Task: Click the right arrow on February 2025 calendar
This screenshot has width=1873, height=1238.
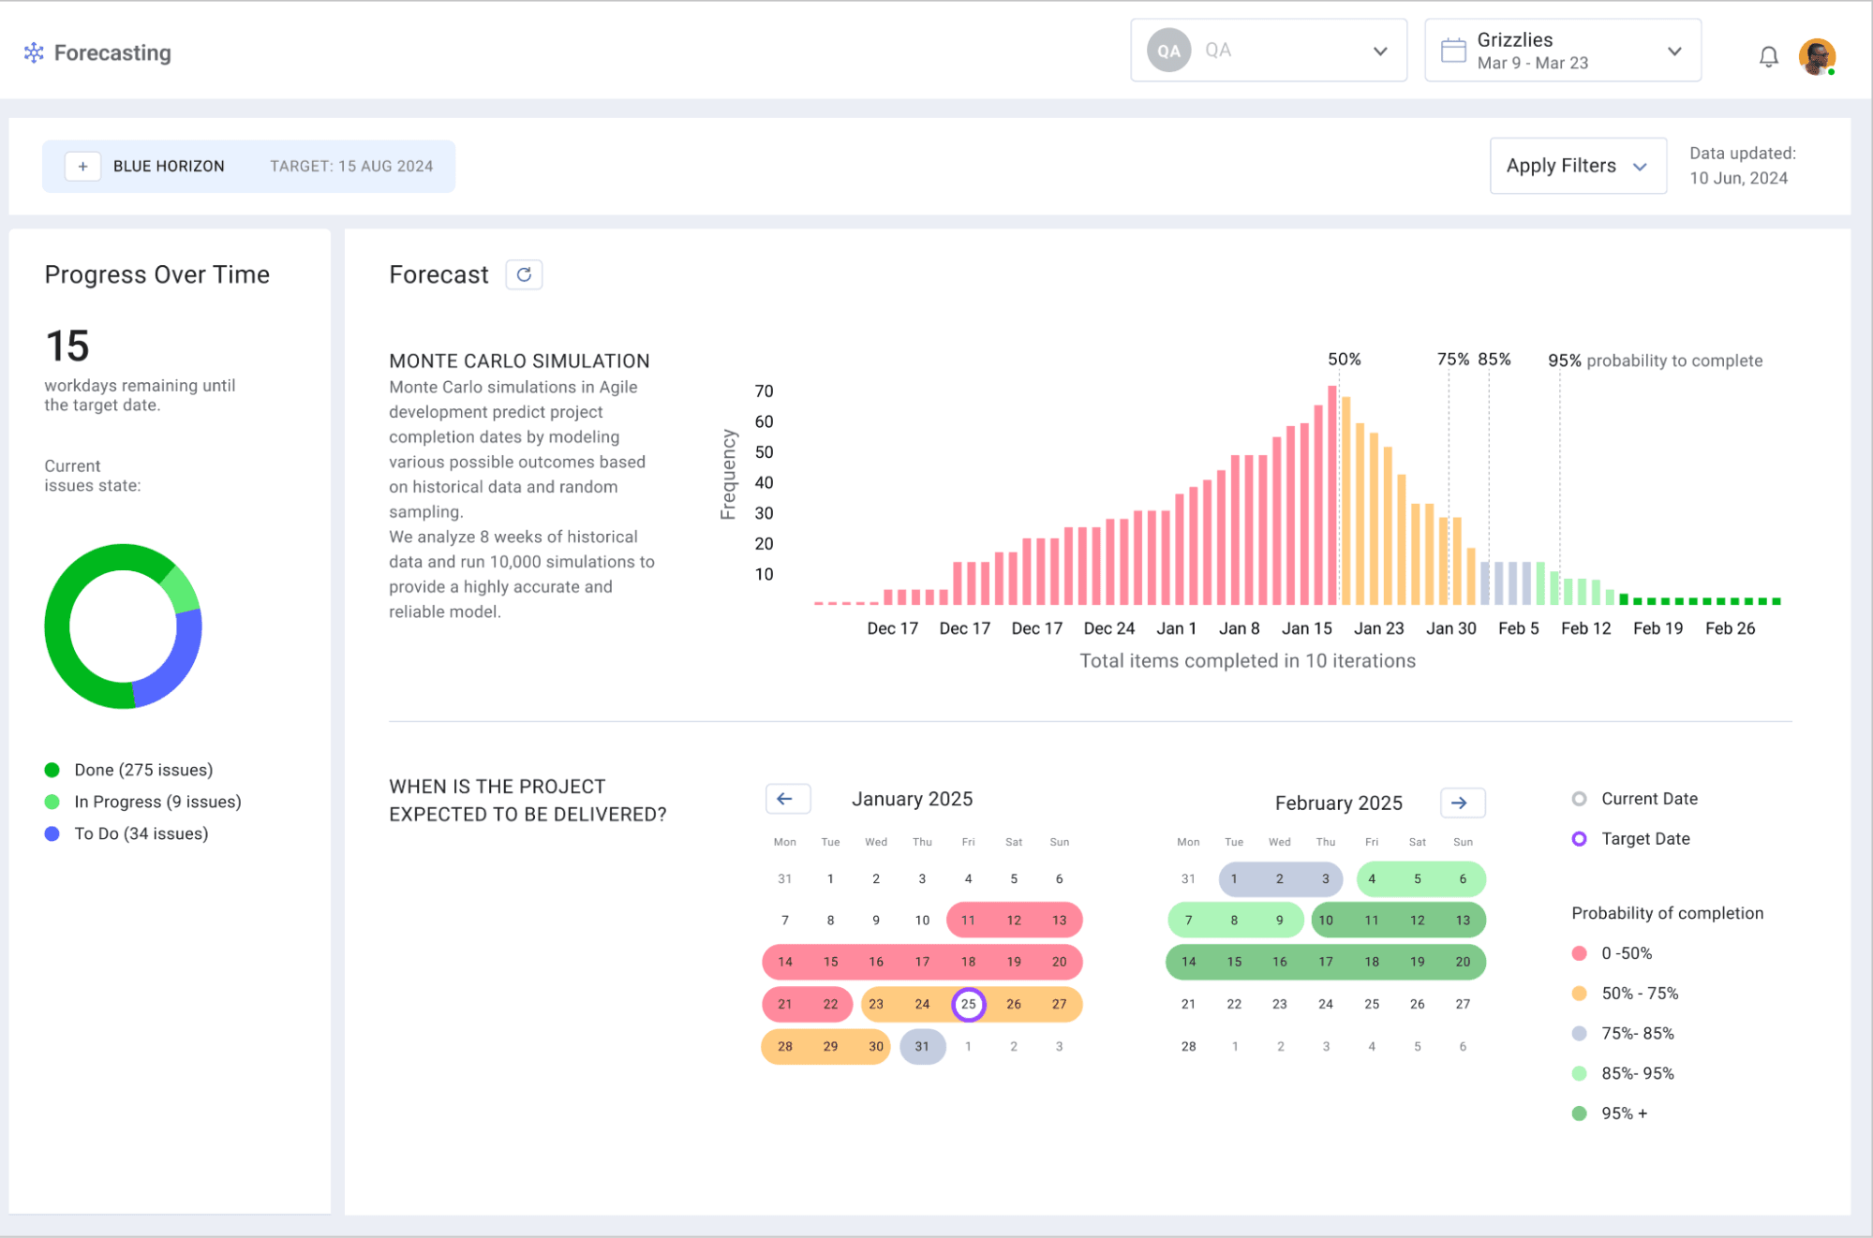Action: point(1460,800)
